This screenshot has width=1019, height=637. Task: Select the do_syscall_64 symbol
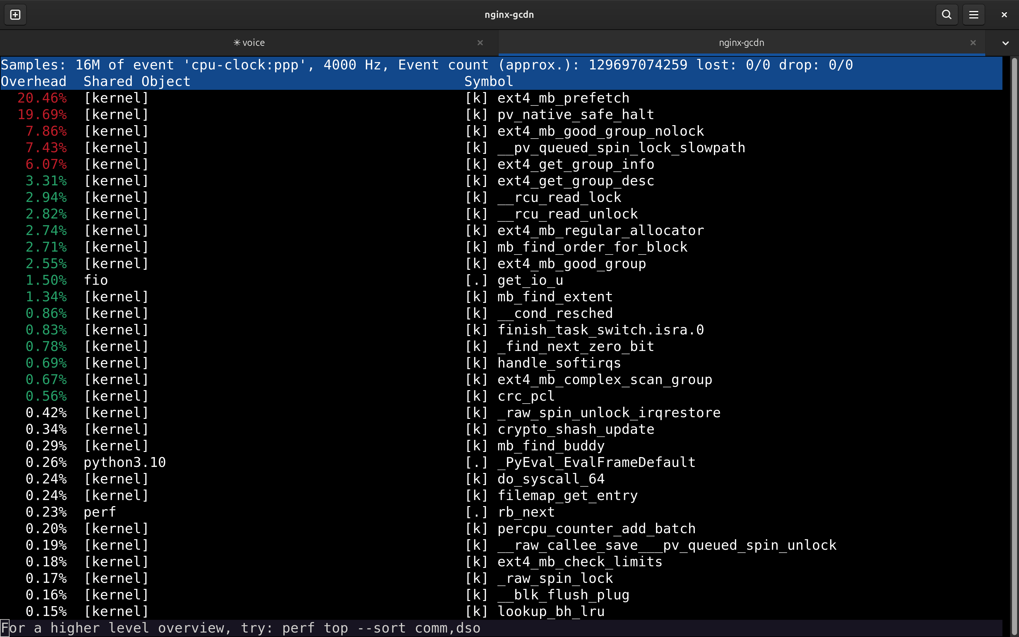[x=551, y=479]
